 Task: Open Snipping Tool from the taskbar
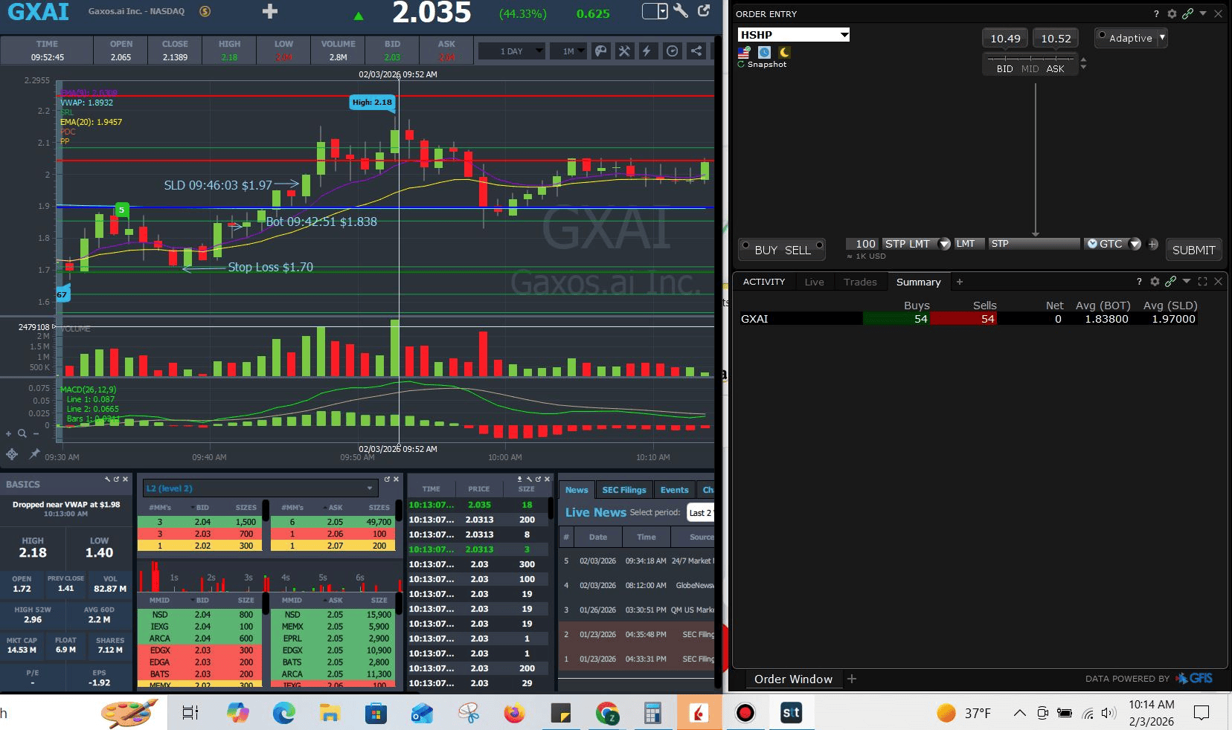coord(468,714)
